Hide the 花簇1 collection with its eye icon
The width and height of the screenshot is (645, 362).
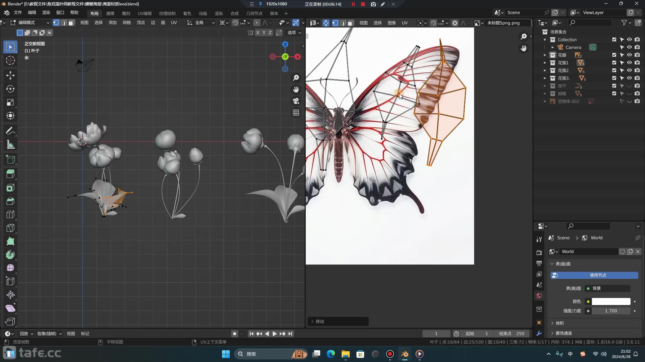coord(629,63)
